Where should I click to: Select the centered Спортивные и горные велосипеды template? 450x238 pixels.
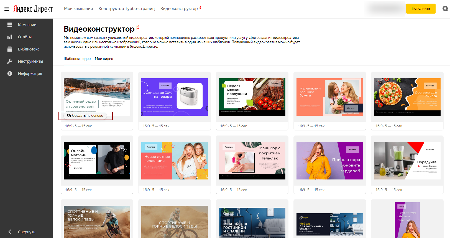pos(175,222)
